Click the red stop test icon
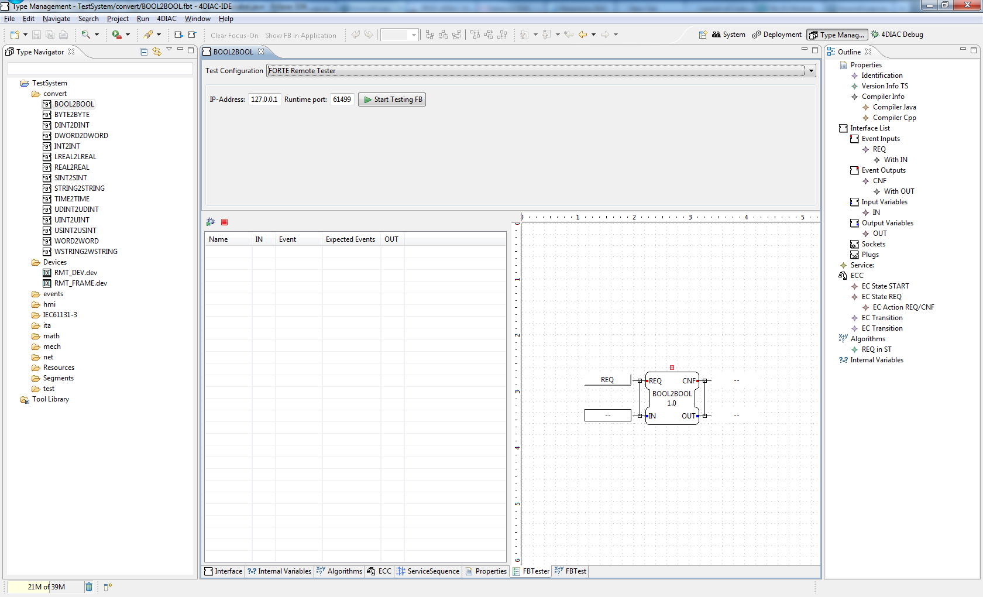Image resolution: width=983 pixels, height=597 pixels. [x=224, y=222]
